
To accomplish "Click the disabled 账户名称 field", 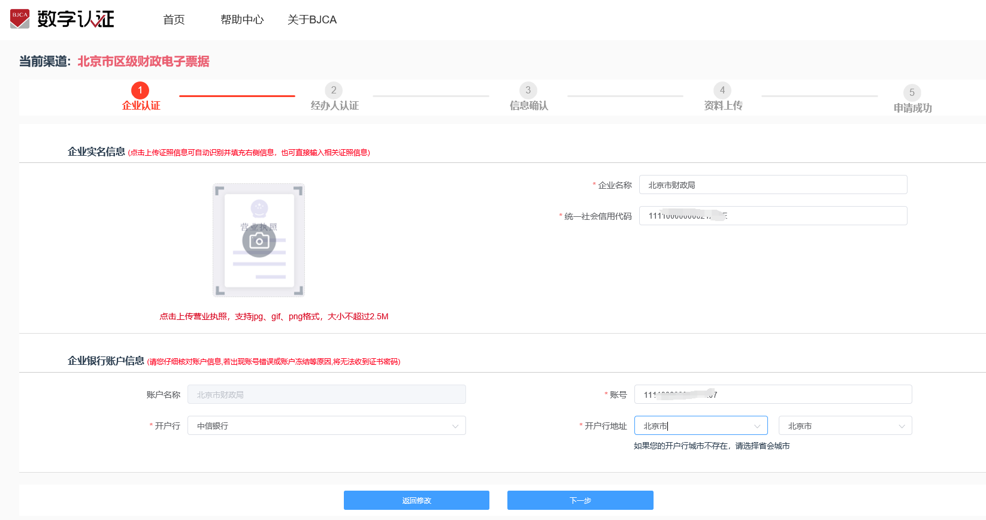I will pyautogui.click(x=326, y=395).
